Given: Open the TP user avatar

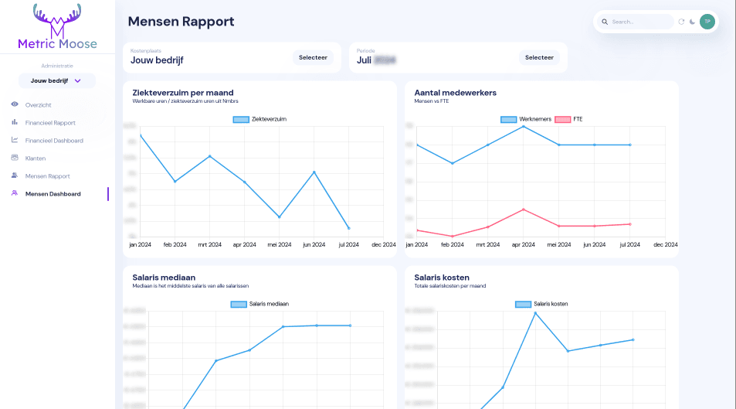Looking at the screenshot, I should pos(707,22).
